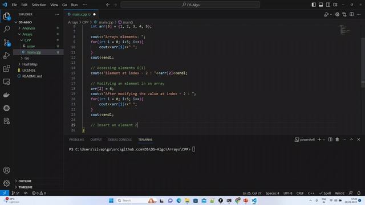365x205 pixels.
Task: Open the Run or Debug dropdown arrow
Action: click(331, 14)
